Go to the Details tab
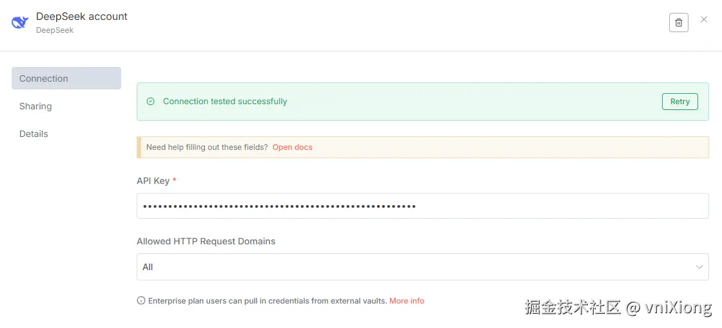Viewport: 722px width, 328px height. (34, 134)
